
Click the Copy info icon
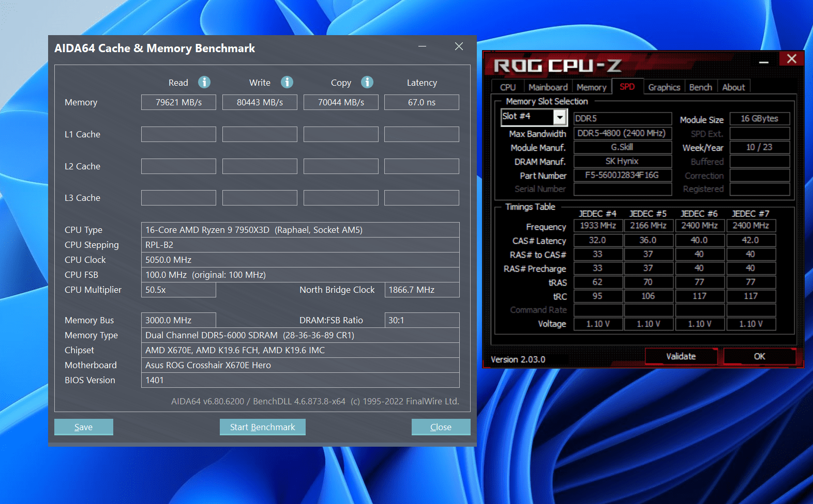367,82
